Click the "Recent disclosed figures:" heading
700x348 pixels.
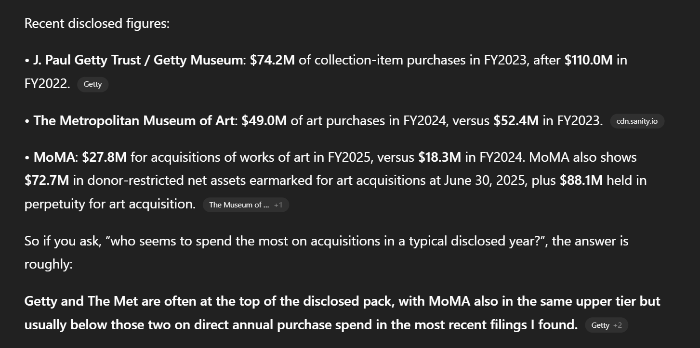coord(97,23)
